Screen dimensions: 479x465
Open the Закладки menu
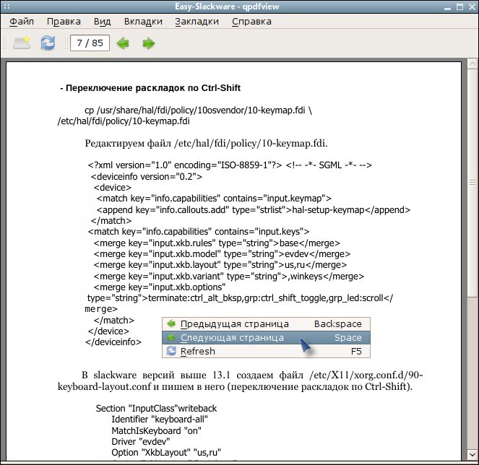[197, 22]
